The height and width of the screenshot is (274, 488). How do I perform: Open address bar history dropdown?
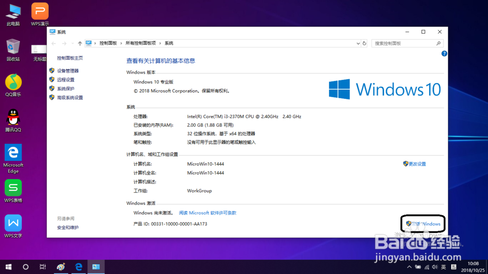coord(358,43)
